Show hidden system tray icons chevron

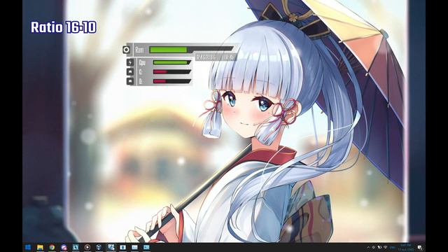click(368, 247)
